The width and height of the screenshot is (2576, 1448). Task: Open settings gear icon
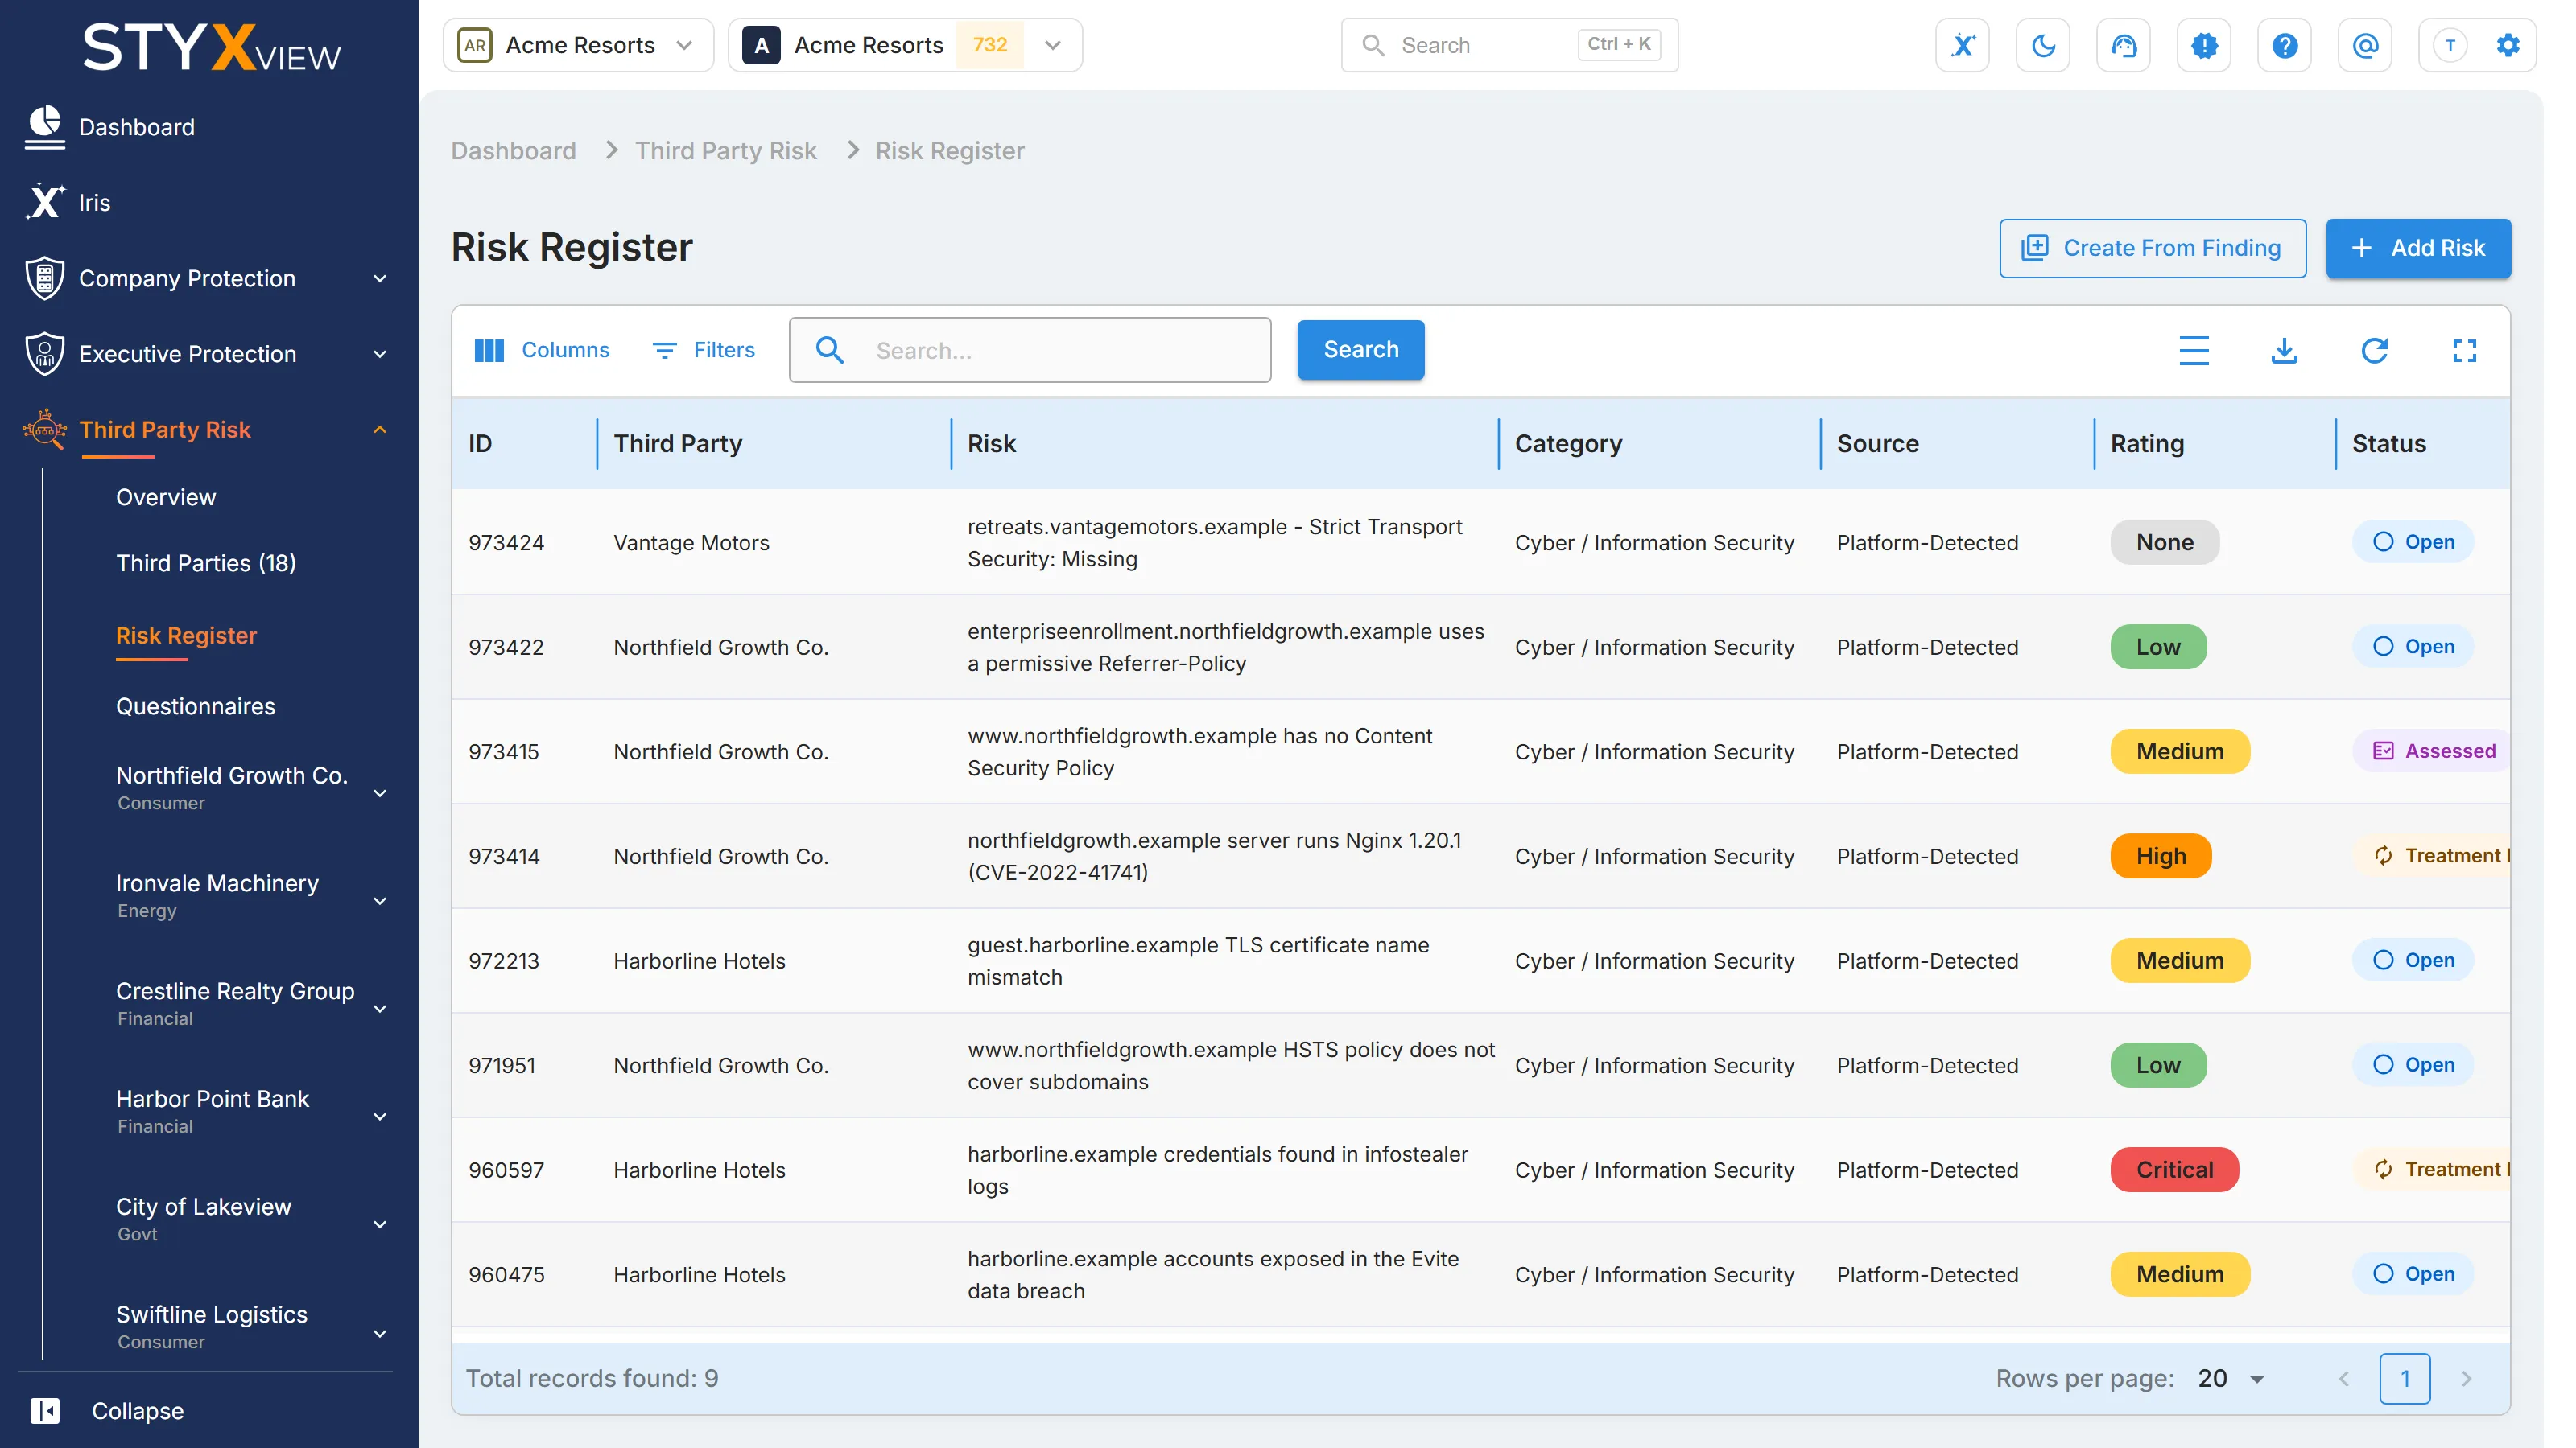2507,45
